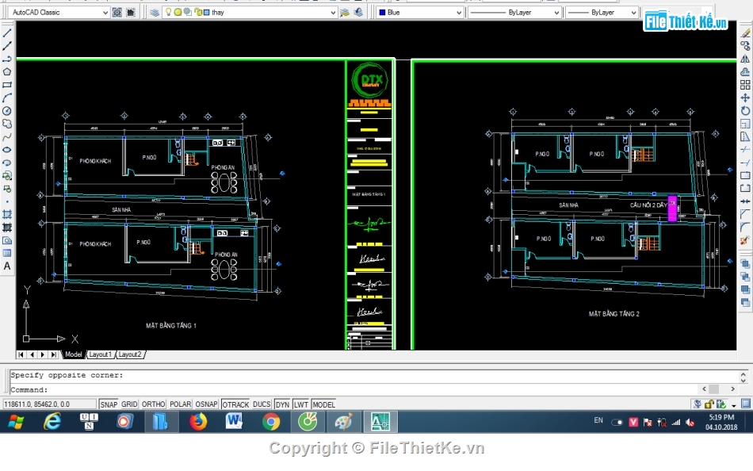
Task: Open the Layer Properties Manager
Action: pyautogui.click(x=154, y=13)
